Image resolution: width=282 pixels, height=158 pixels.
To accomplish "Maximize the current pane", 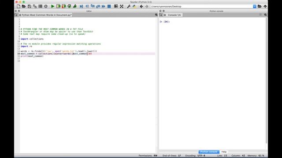I will click(116, 7).
